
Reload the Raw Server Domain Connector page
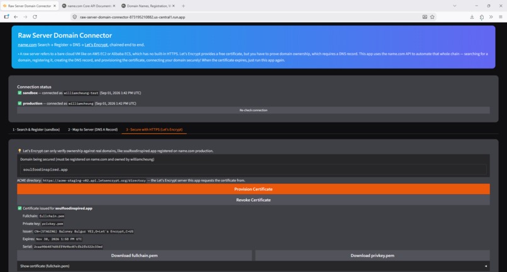(35, 17)
